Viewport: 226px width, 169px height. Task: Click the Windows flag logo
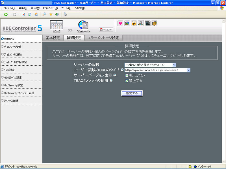(x=222, y=8)
